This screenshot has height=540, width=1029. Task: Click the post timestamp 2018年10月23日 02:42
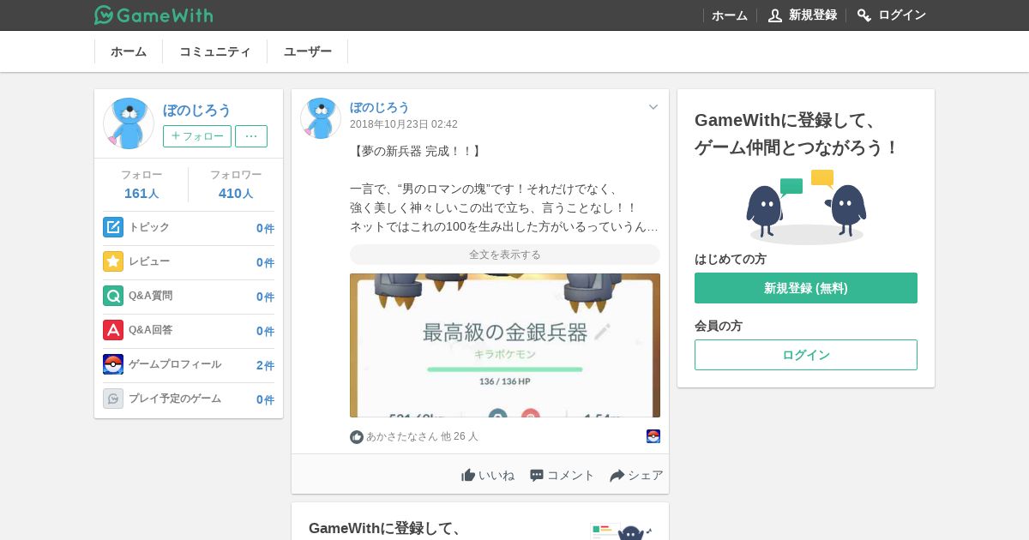[x=404, y=124]
